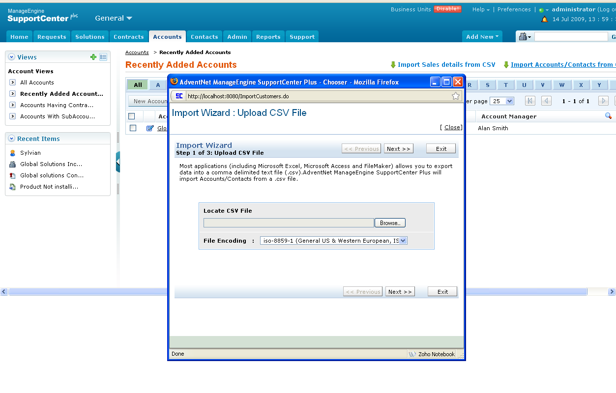The height and width of the screenshot is (393, 616).
Task: Switch to the Support tab
Action: coord(302,37)
